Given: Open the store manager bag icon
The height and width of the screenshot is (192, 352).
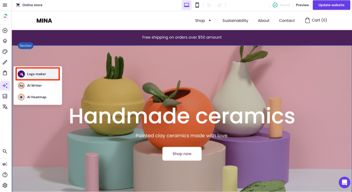Looking at the screenshot, I should (5, 73).
